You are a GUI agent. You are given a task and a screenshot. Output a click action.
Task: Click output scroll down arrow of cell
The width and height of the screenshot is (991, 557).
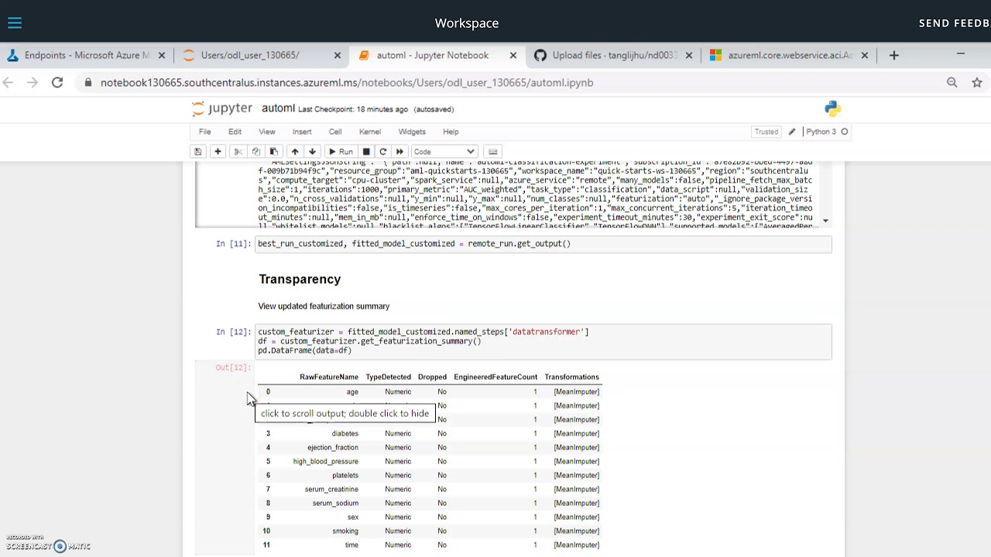[x=825, y=220]
